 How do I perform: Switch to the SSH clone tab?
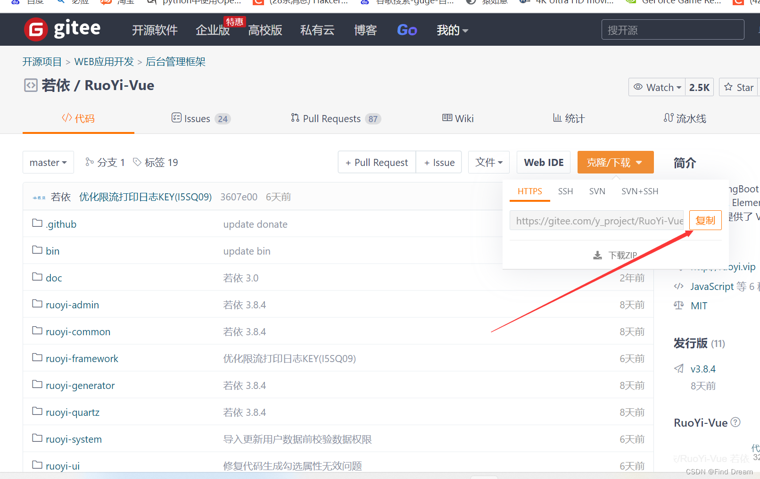tap(565, 191)
